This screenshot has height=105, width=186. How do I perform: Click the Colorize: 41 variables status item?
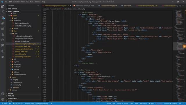[171, 104]
